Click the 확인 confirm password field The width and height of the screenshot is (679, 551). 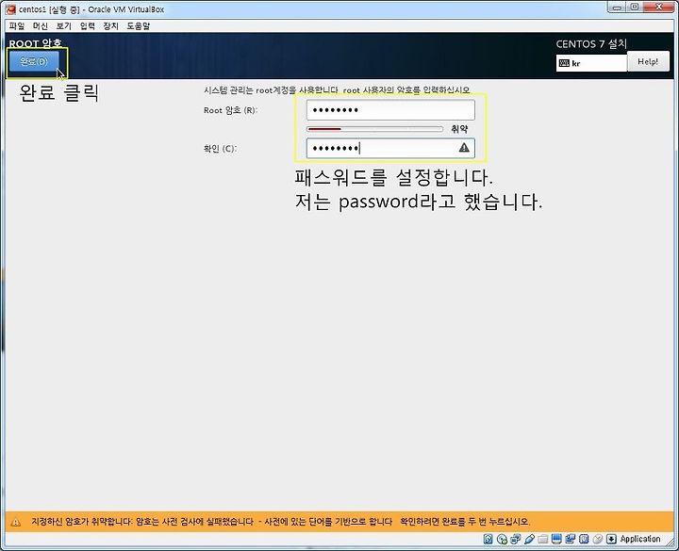tap(390, 149)
